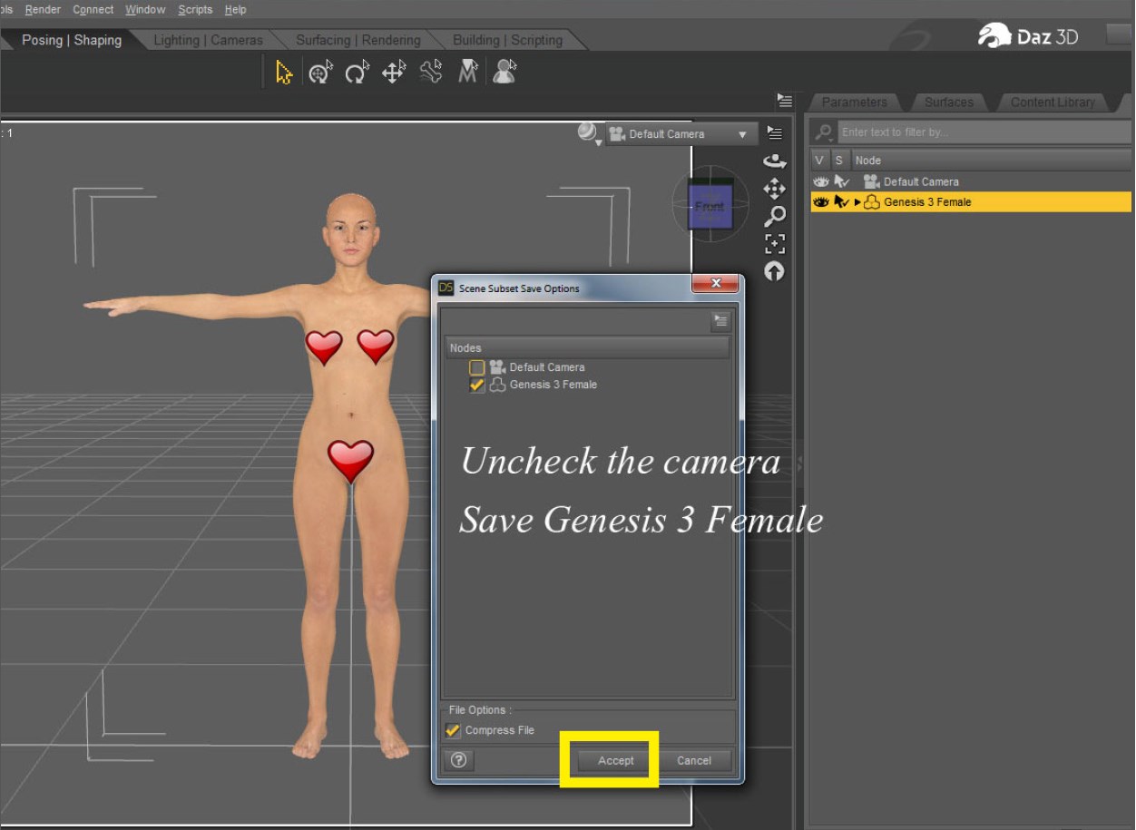This screenshot has height=830, width=1136.
Task: Click Default Camera icon in Scene pane
Action: (871, 181)
